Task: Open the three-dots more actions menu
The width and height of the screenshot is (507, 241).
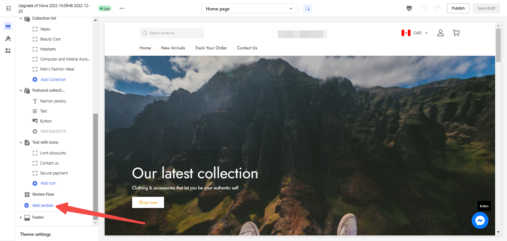Action: 122,9
